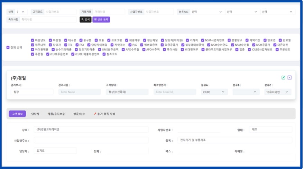This screenshot has height=169, width=303.
Task: Select the 방문/접수 tab
Action: (x=79, y=114)
